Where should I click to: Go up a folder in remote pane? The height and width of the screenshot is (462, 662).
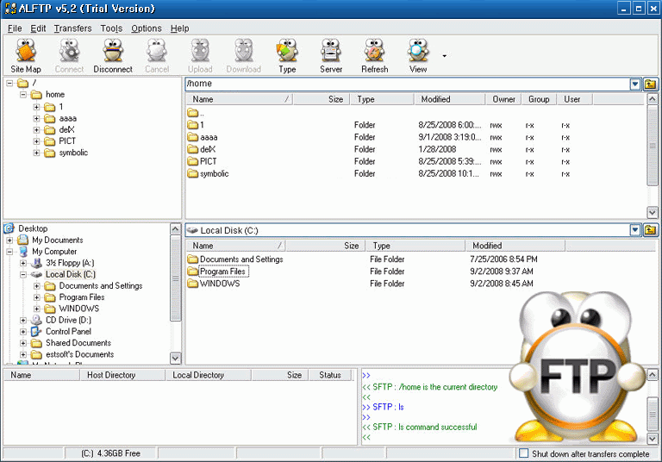(650, 84)
